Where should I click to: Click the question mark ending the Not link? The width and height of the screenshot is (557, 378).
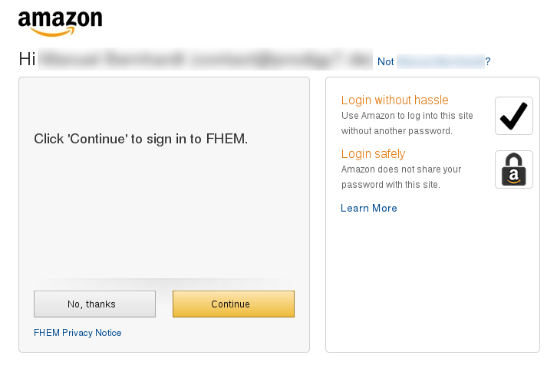[488, 62]
